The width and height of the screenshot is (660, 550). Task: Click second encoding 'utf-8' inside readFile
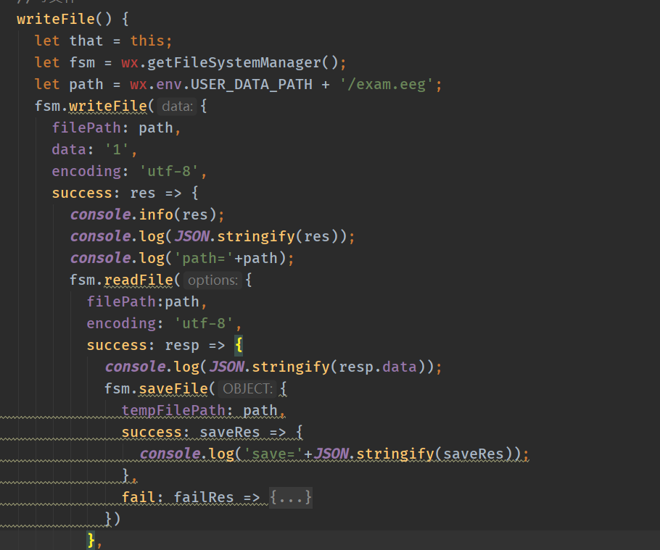click(204, 324)
